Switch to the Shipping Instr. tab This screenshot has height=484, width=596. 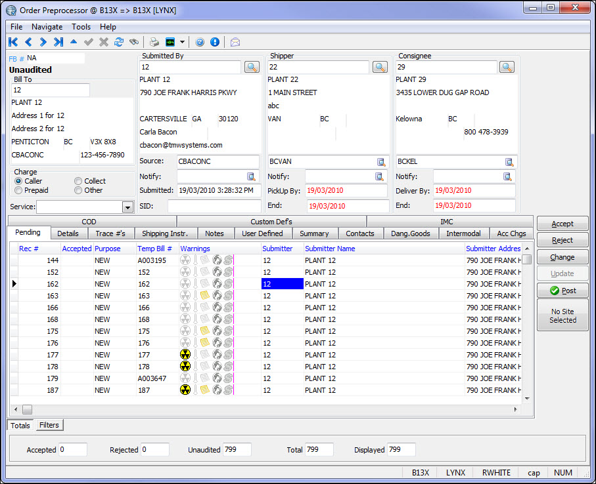(164, 233)
